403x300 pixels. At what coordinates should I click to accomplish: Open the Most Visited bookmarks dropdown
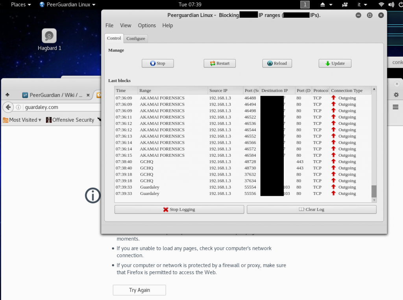22,120
